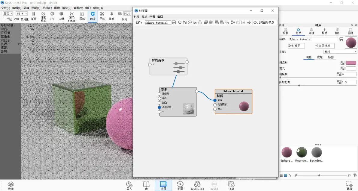The image size is (358, 191).
Task: Click the multi-material arrow icon in graph toolbar
Action: (x=249, y=22)
